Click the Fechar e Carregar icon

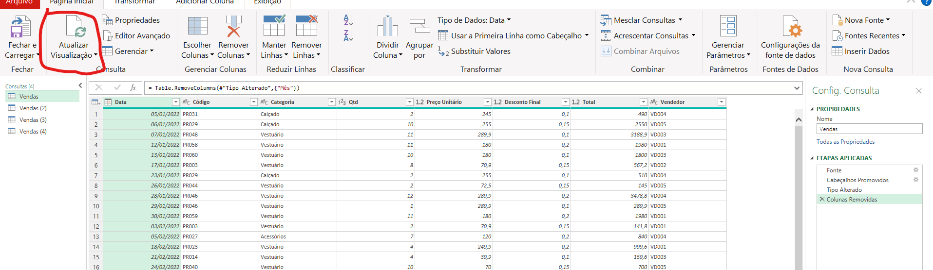(x=20, y=27)
